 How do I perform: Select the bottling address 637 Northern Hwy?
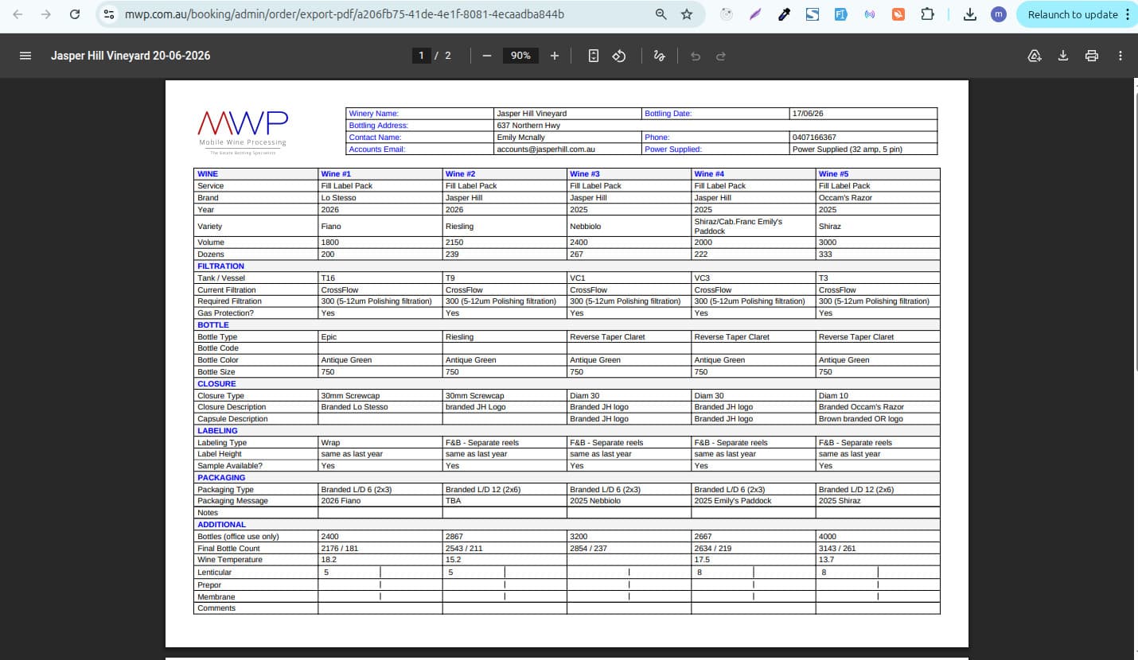[x=527, y=126]
